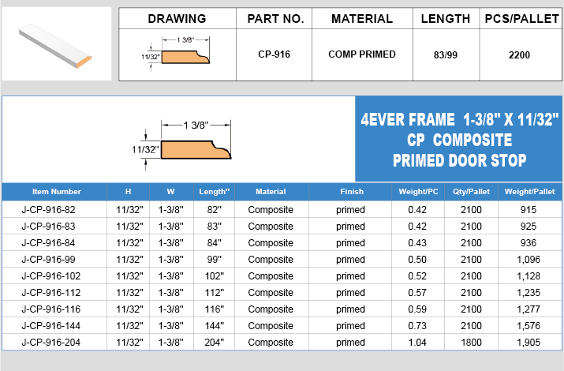
Task: Click the Weight/Pallet column header
Action: click(x=529, y=192)
